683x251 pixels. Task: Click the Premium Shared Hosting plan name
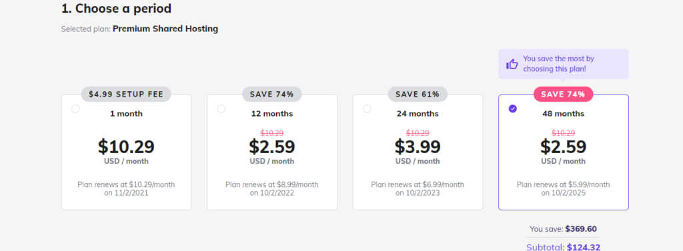tap(165, 29)
